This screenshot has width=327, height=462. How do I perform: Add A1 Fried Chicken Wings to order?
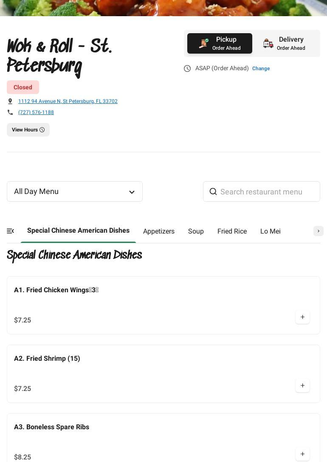click(302, 317)
